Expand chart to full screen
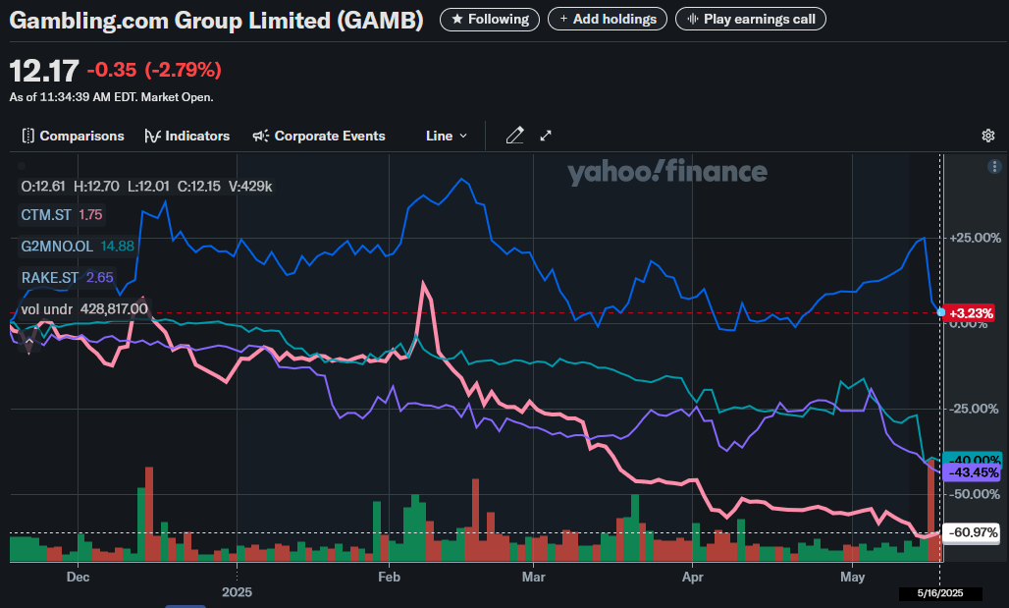The height and width of the screenshot is (608, 1009). tap(546, 136)
